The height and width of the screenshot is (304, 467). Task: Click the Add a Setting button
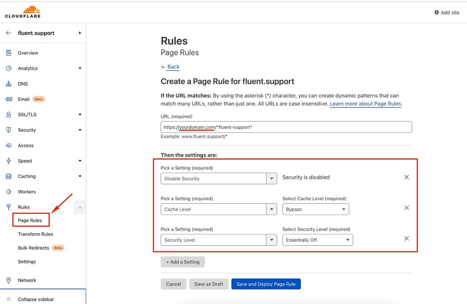click(182, 262)
